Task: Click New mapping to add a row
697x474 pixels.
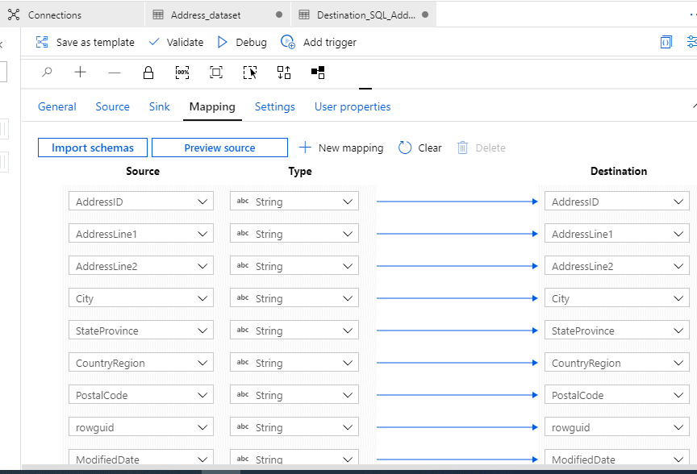Action: click(x=341, y=148)
